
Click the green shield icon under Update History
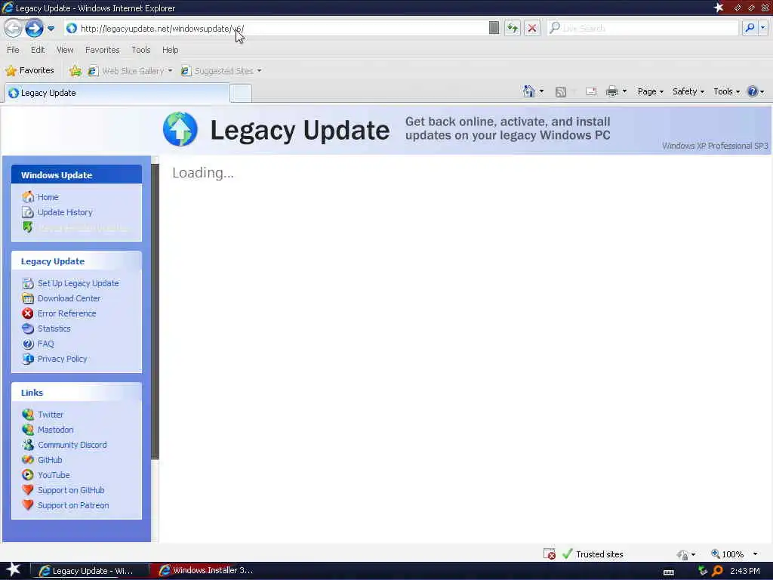[28, 227]
